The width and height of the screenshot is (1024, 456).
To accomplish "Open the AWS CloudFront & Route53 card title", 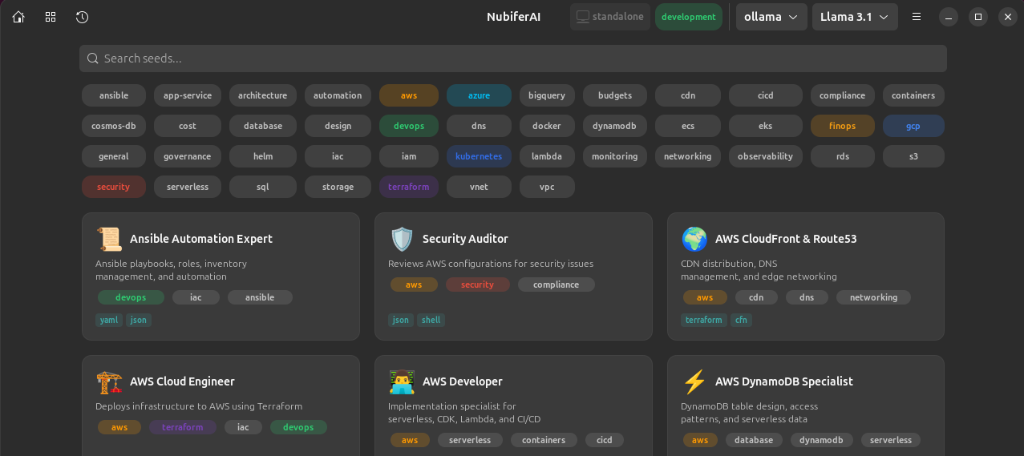I will (x=786, y=239).
